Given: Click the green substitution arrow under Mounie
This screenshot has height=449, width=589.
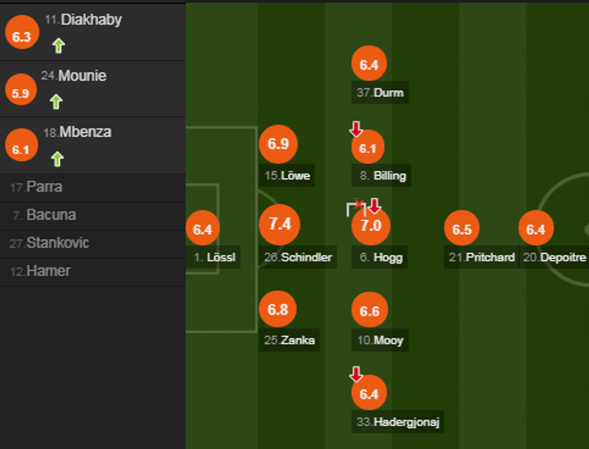Looking at the screenshot, I should coord(56,102).
